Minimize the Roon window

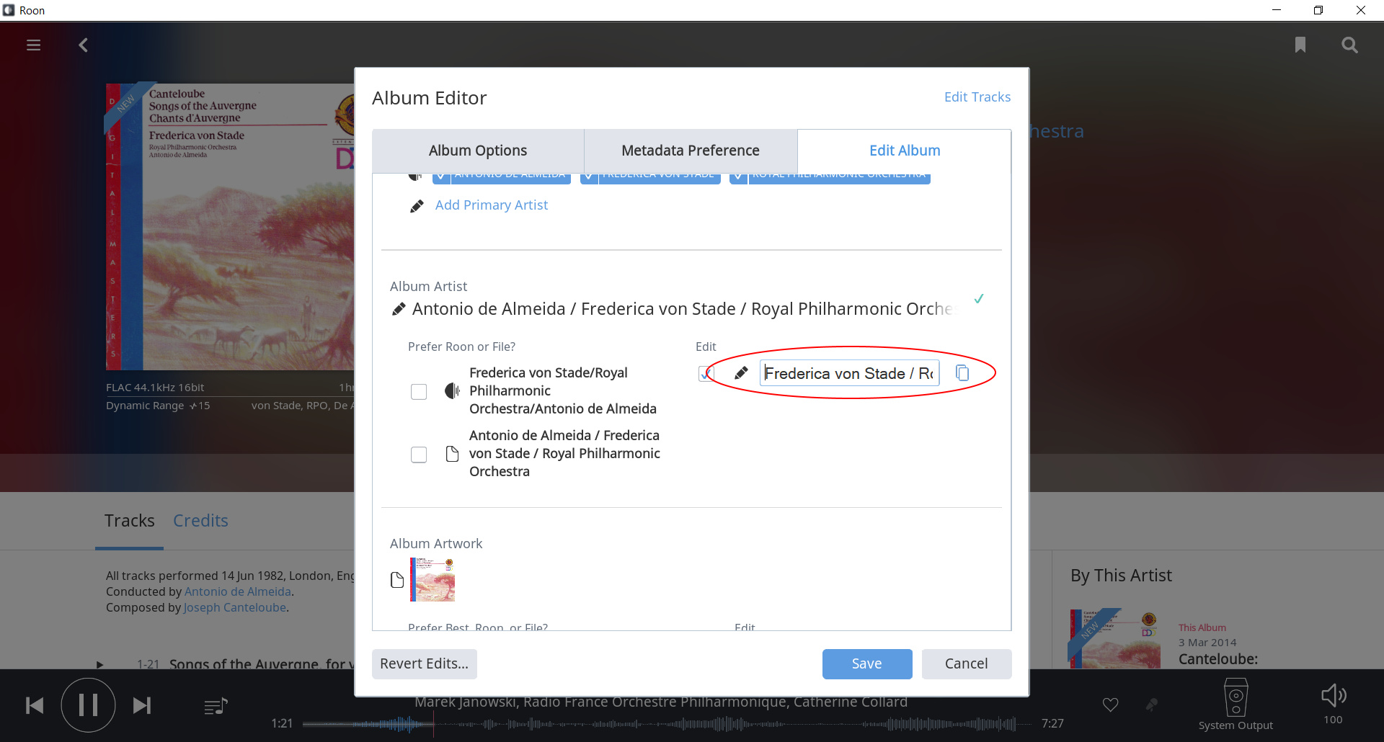coord(1277,10)
